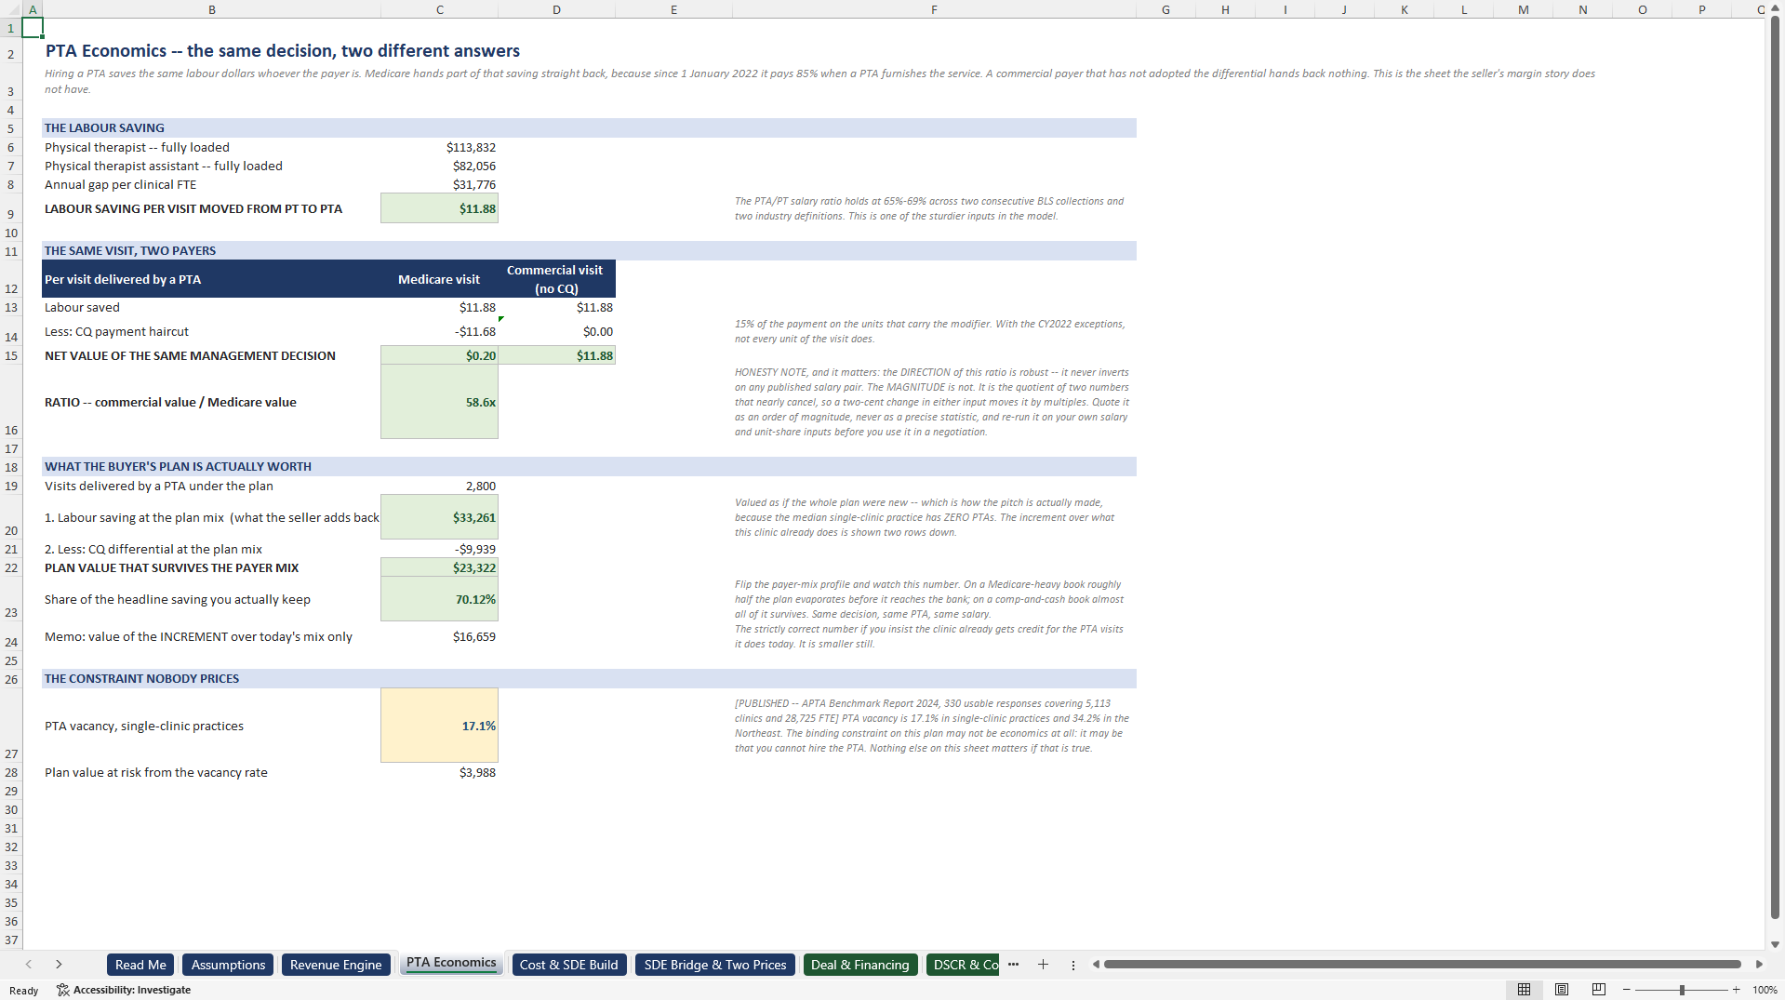Click the $16,659 increment memo cell
1785x1000 pixels.
coord(439,636)
